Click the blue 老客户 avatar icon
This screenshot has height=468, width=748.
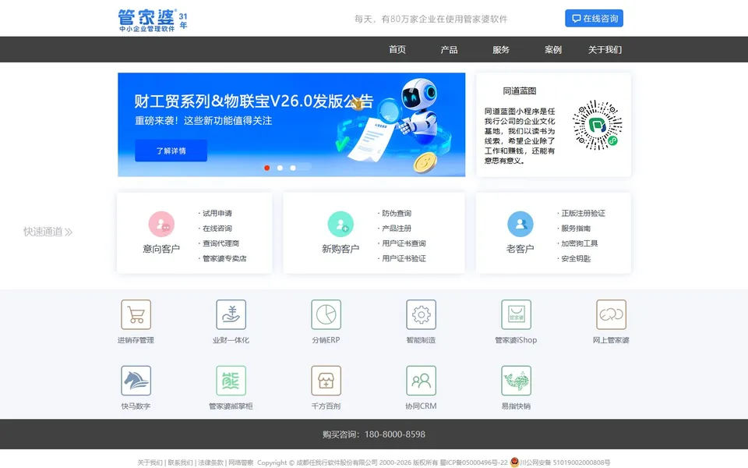520,224
